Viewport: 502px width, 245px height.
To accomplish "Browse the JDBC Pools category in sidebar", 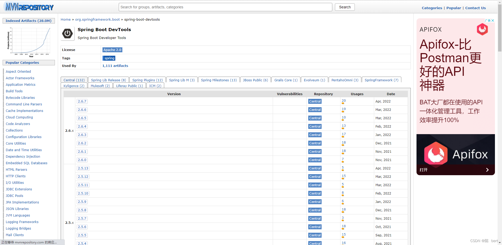I will [x=14, y=196].
